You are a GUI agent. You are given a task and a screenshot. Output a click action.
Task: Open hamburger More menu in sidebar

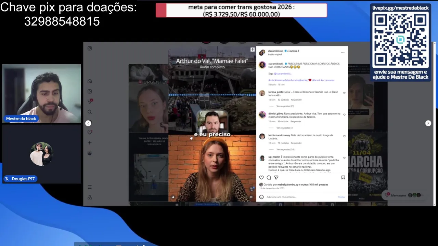[90, 187]
